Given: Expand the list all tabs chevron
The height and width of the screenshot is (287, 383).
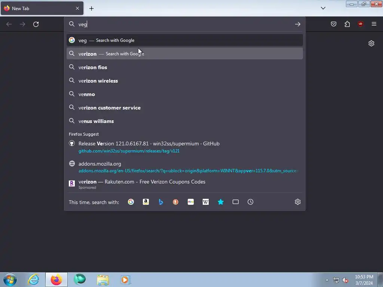Looking at the screenshot, I should (323, 8).
